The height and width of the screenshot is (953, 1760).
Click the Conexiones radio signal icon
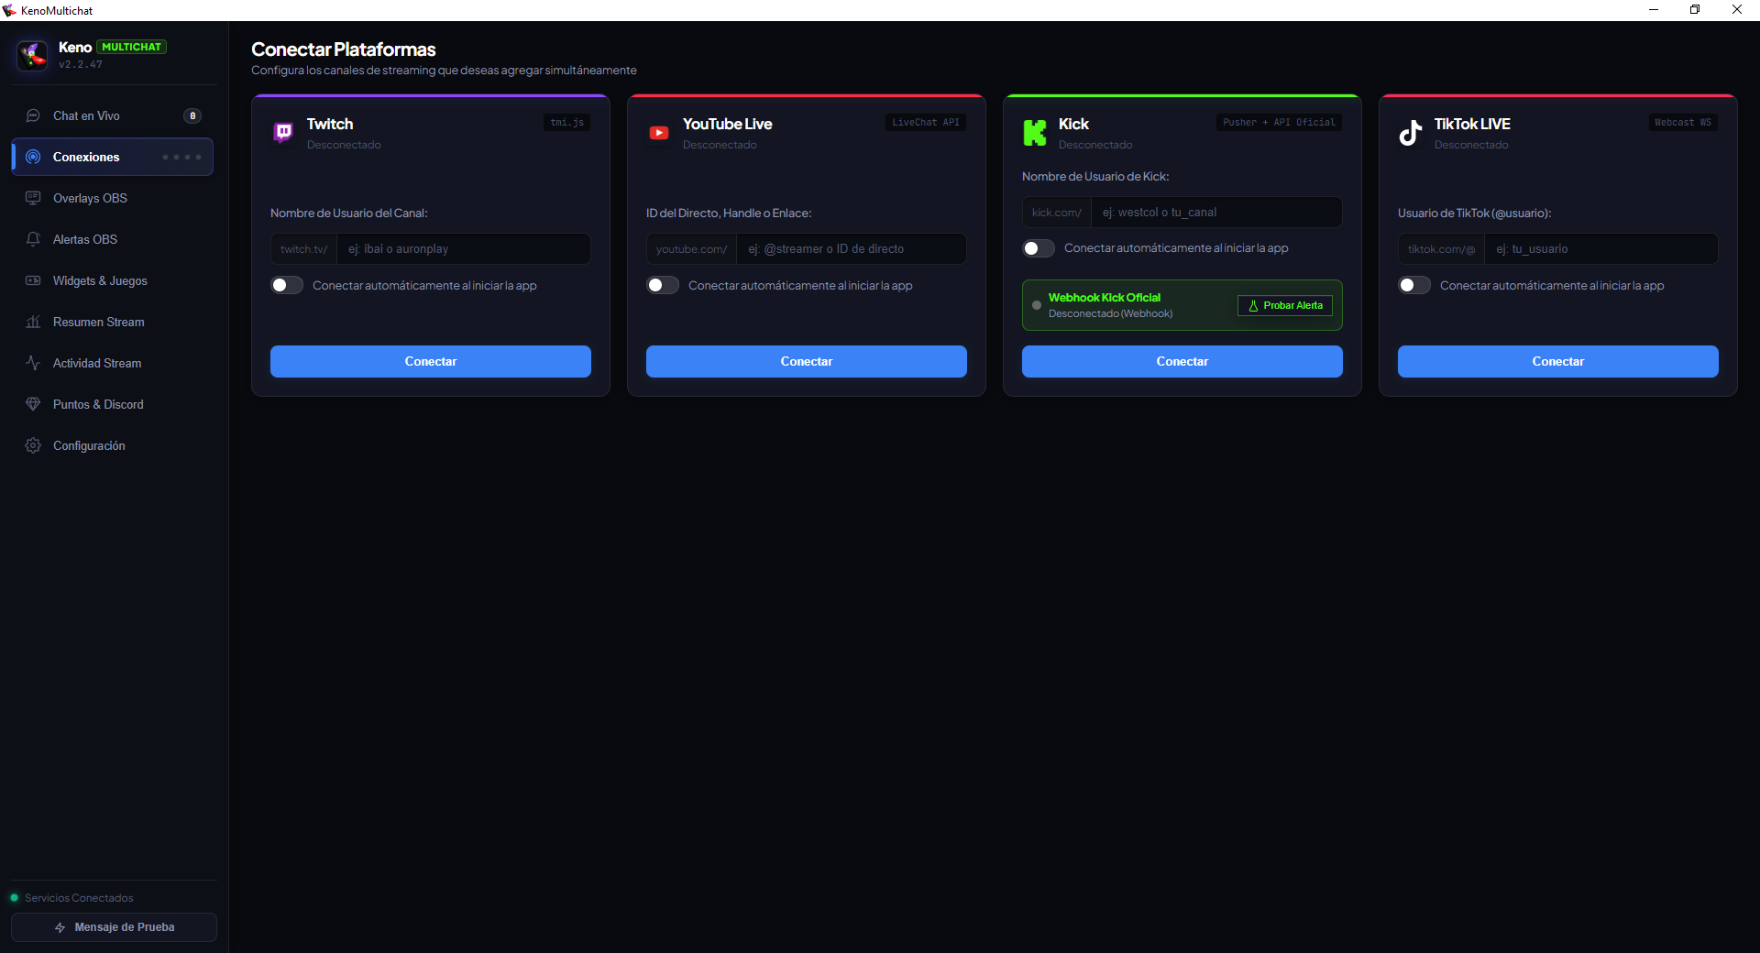click(x=33, y=157)
